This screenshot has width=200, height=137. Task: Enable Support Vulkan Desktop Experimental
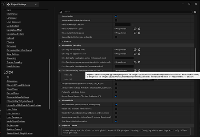pos(116,20)
